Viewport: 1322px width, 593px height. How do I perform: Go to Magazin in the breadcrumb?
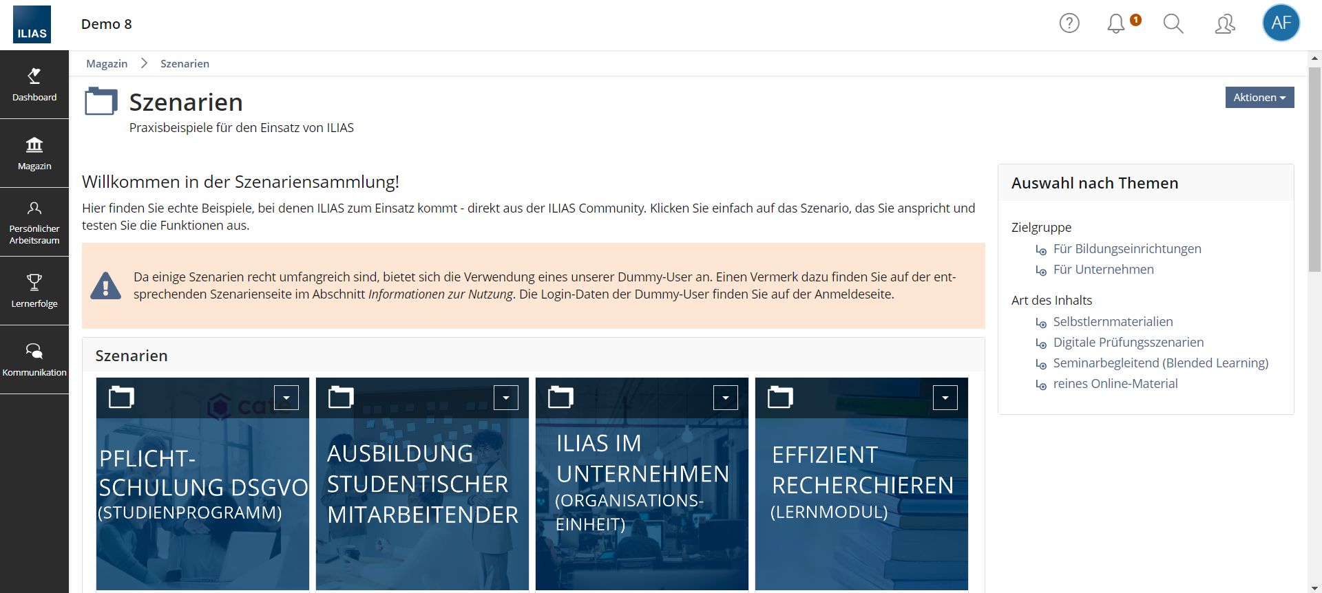pos(107,63)
